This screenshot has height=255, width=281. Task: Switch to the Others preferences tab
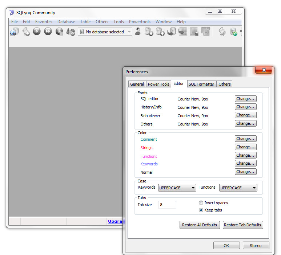pos(225,84)
